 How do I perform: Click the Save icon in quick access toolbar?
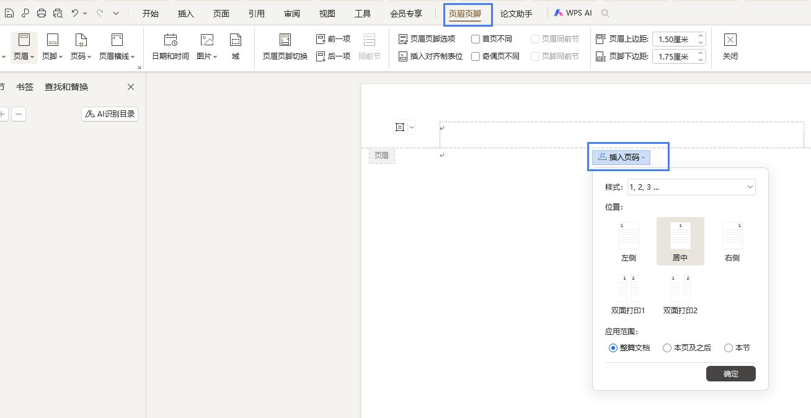point(9,13)
